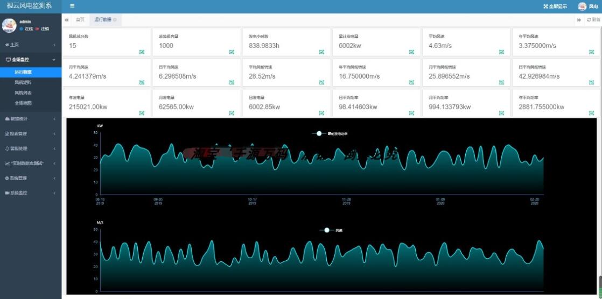Screen dimensions: 602x299
Task: Close the 运行数据 tab
Action: click(x=115, y=19)
